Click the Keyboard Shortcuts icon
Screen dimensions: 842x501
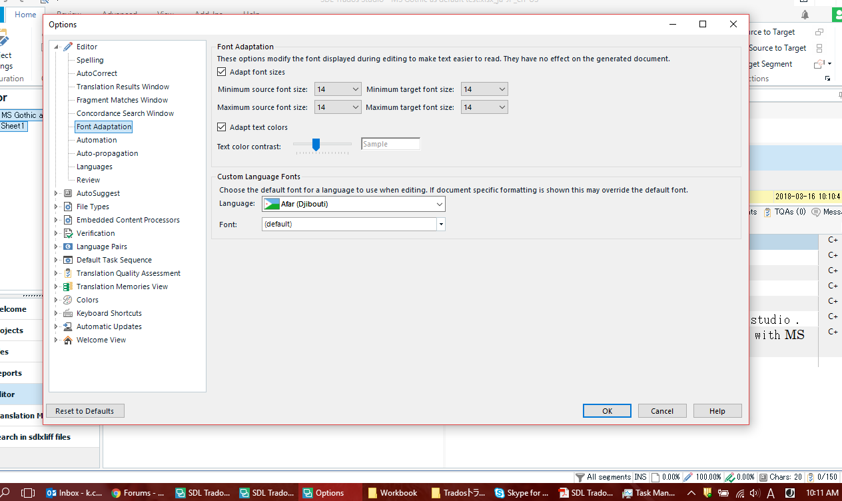tap(67, 313)
